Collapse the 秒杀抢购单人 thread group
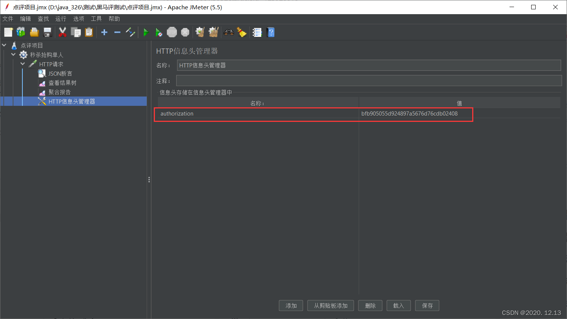The width and height of the screenshot is (567, 319). point(13,54)
